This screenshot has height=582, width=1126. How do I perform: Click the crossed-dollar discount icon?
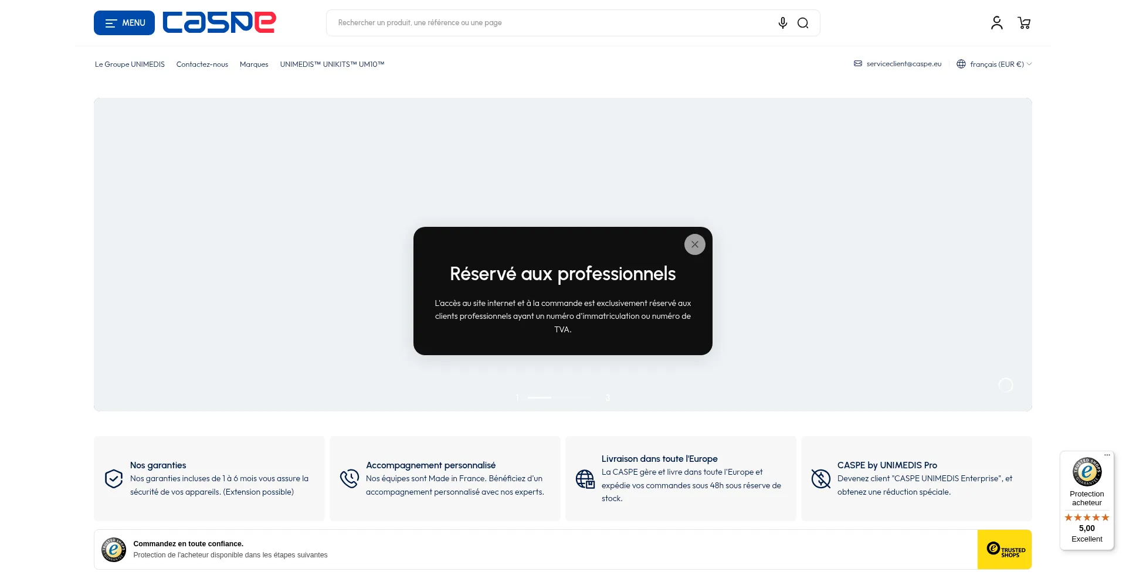point(821,479)
